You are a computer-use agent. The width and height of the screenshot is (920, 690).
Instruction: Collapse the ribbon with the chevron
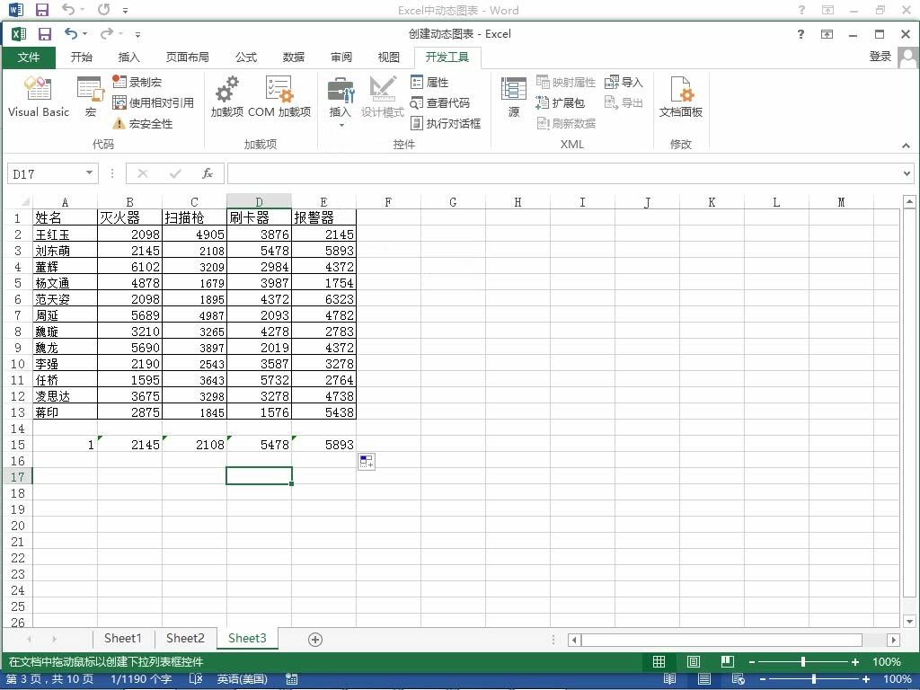906,146
